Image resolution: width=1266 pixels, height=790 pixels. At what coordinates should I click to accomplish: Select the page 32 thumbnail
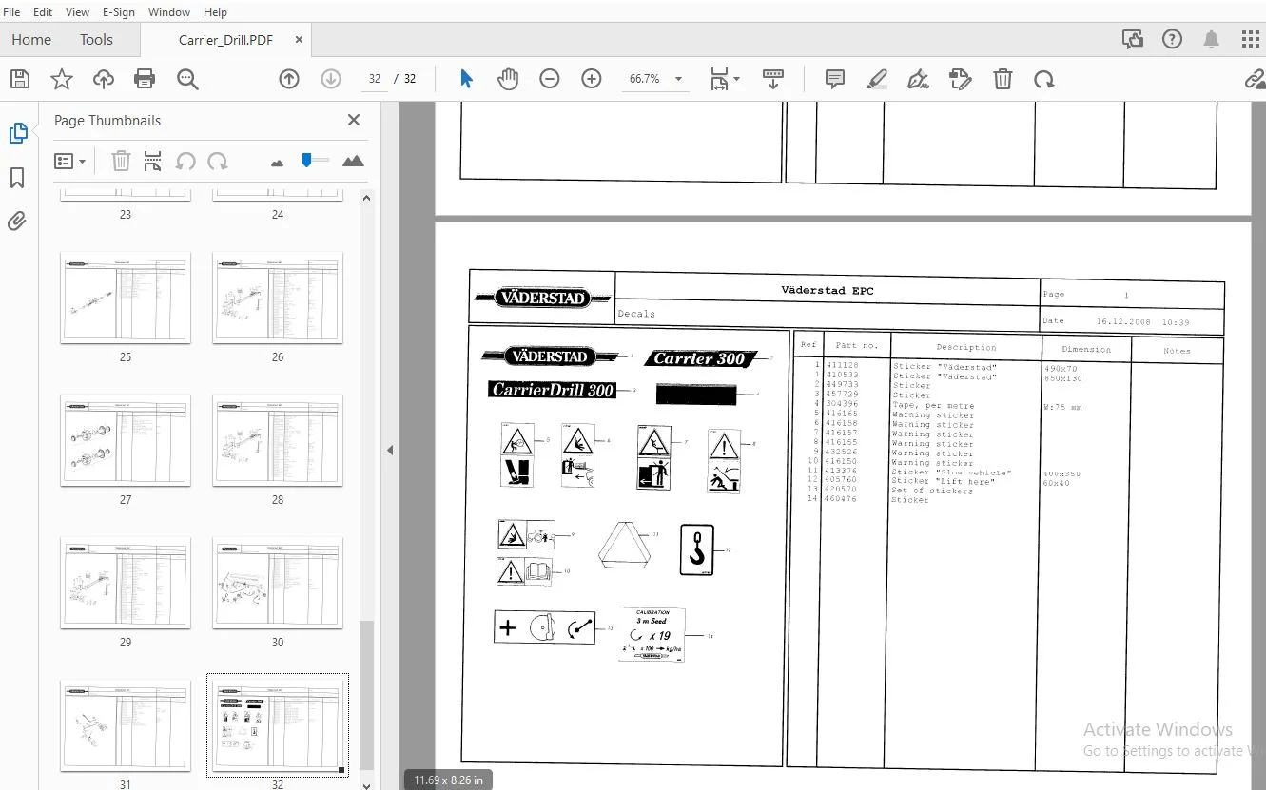[278, 725]
